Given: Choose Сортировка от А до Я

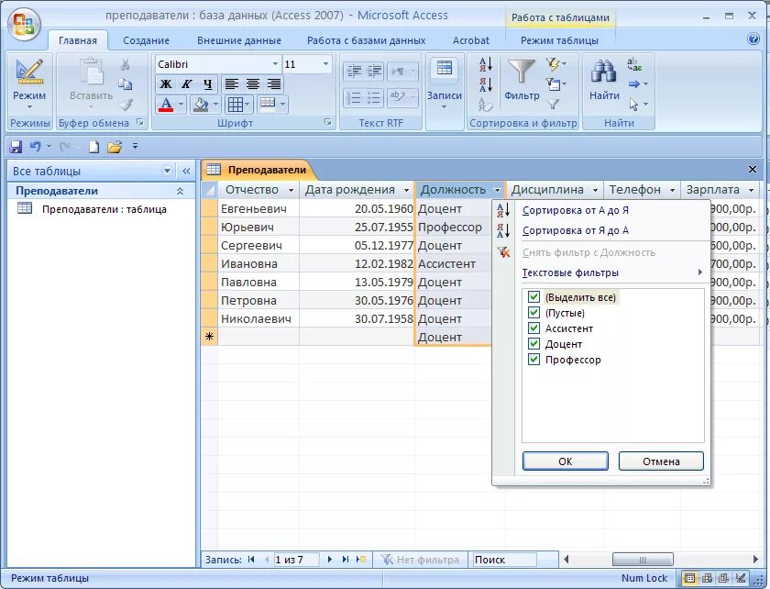Looking at the screenshot, I should pyautogui.click(x=575, y=210).
